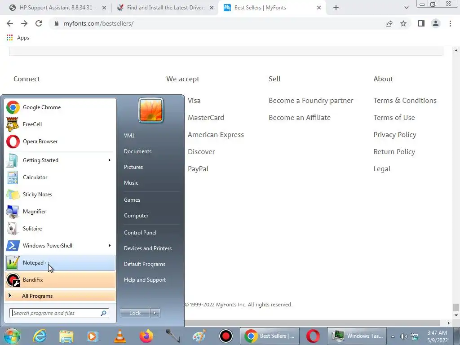This screenshot has width=460, height=345.
Task: Open the Getting Started entry
Action: click(x=60, y=160)
